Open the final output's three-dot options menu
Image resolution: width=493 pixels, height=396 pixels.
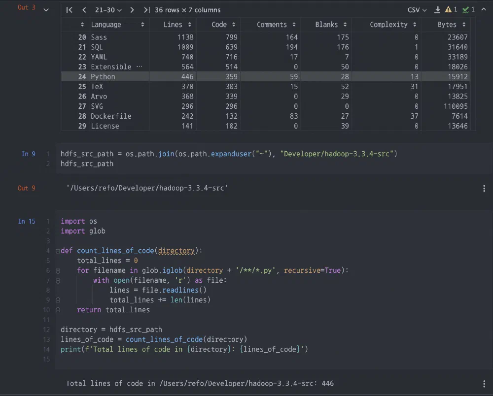coord(484,384)
